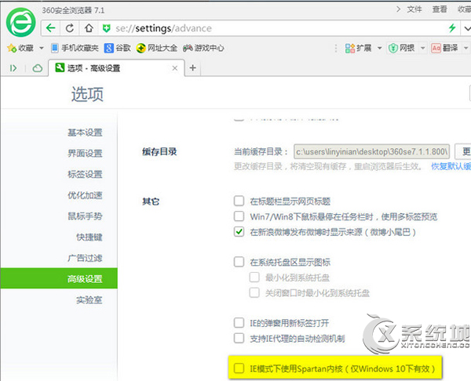Expand the 翻译 dropdown arrow
This screenshot has width=471, height=381.
pos(466,48)
